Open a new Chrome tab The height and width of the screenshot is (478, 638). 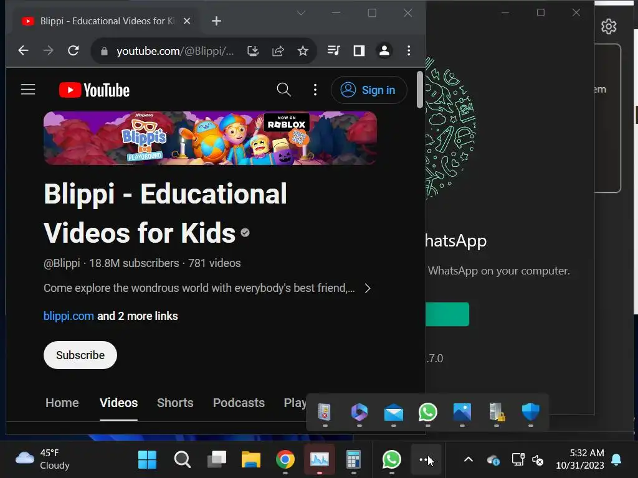tap(216, 21)
